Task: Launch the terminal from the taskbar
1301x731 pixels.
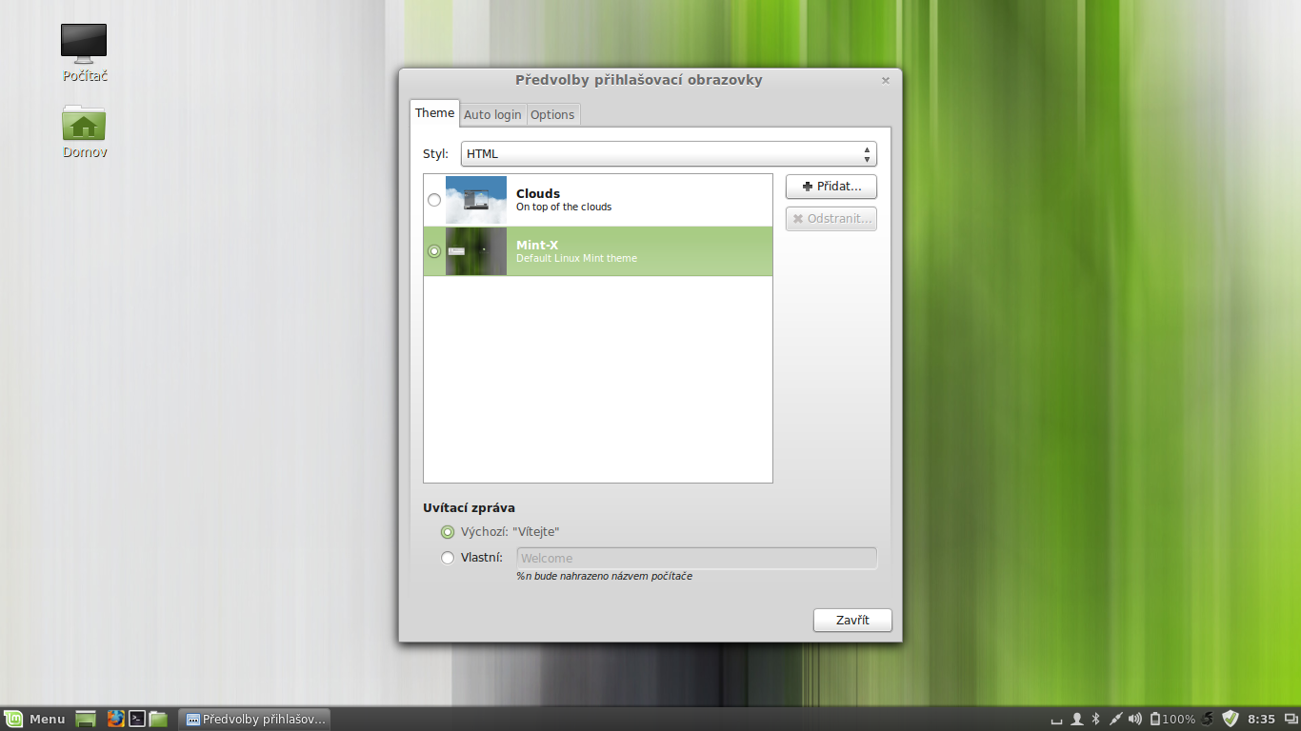Action: coord(137,719)
